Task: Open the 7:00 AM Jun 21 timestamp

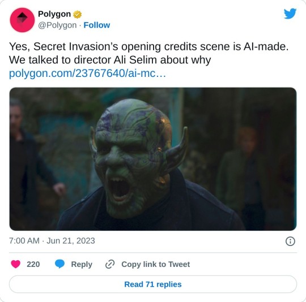Action: tap(52, 241)
